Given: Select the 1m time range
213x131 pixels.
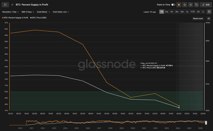Looking at the screenshot, I should [172, 12].
